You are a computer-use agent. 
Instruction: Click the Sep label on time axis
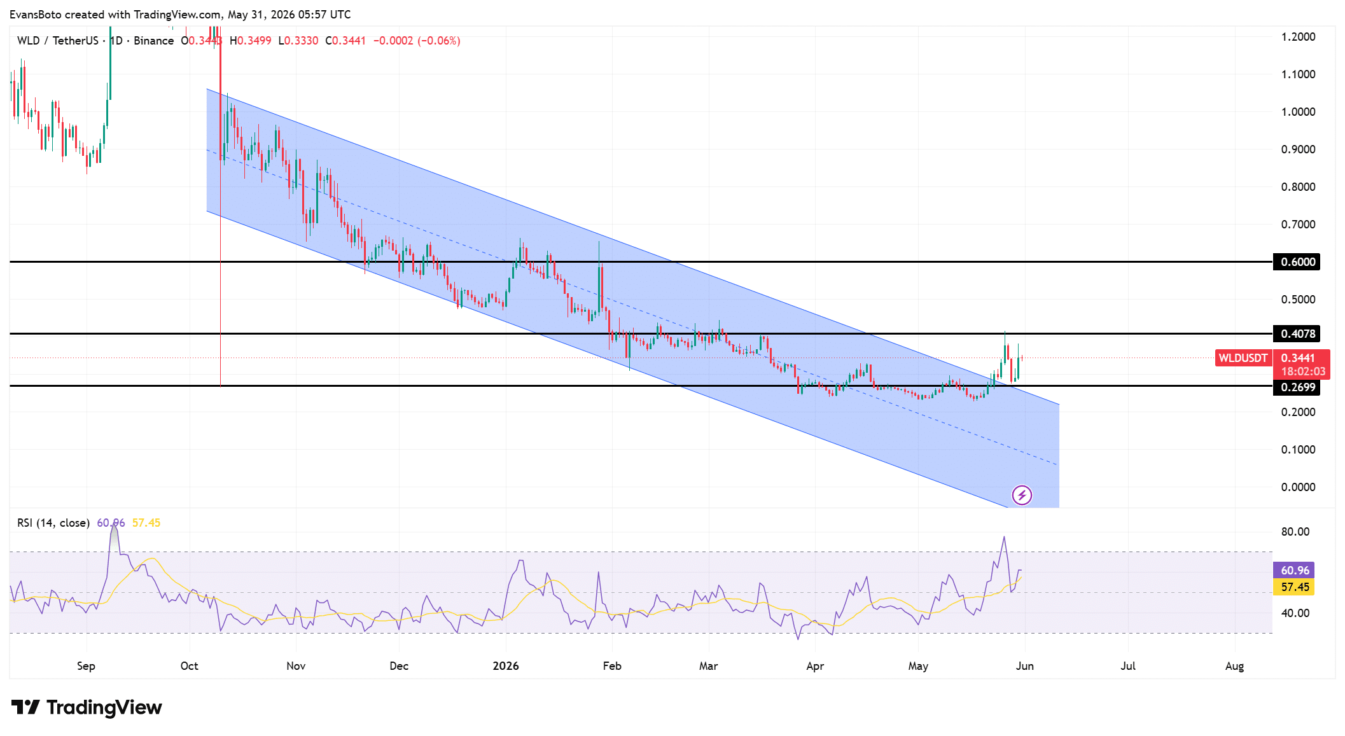tap(86, 666)
